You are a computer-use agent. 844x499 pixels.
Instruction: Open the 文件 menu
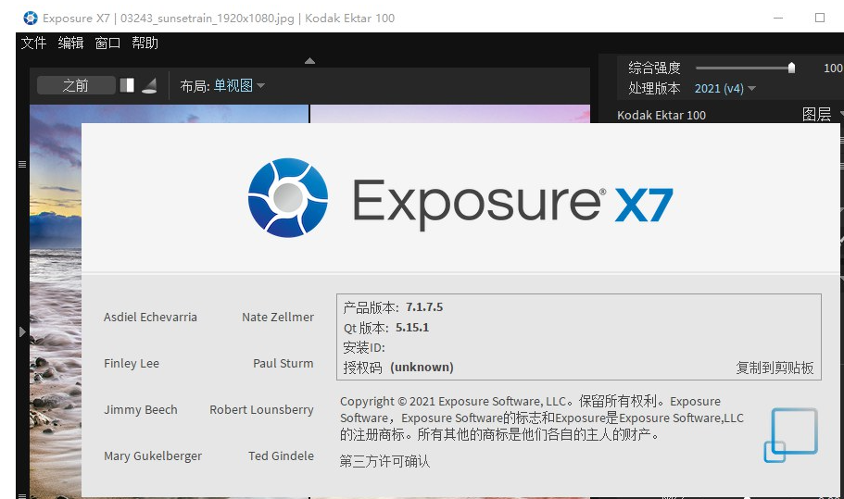pos(33,43)
